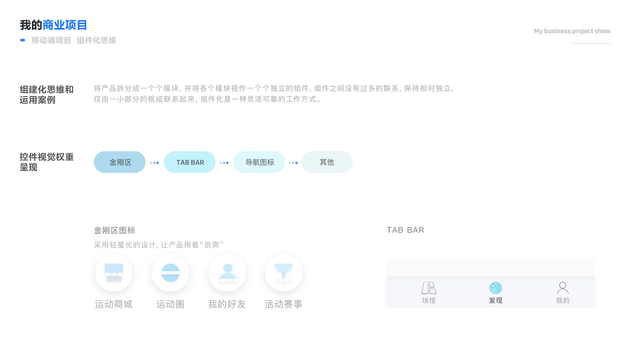Select the 活动赛事 trophy icon

(x=284, y=272)
